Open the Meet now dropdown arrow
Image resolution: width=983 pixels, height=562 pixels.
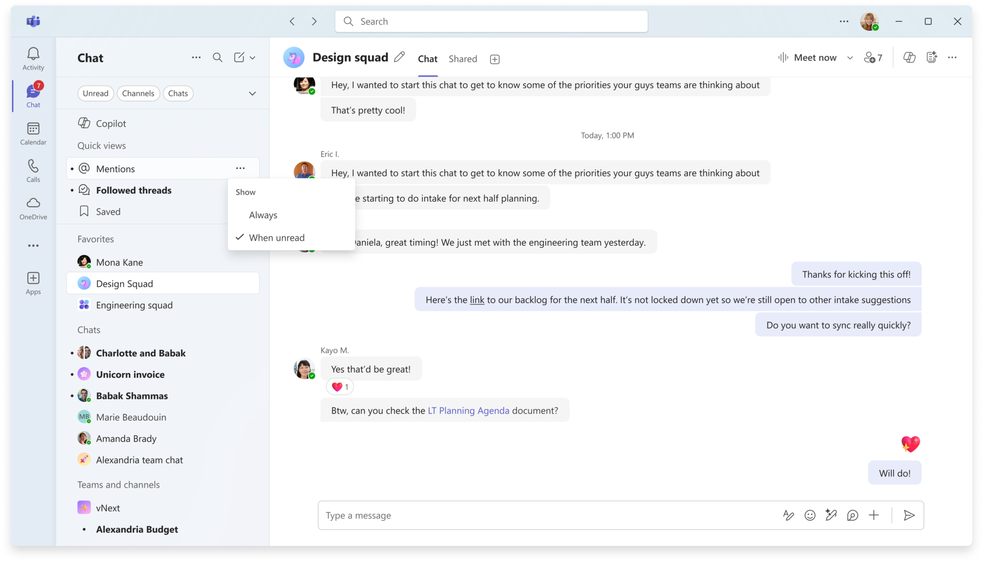tap(850, 58)
